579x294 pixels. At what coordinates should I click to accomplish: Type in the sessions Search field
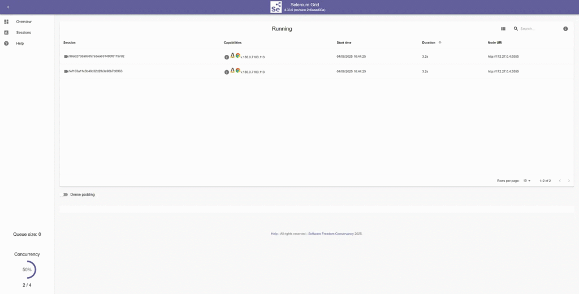coord(537,29)
